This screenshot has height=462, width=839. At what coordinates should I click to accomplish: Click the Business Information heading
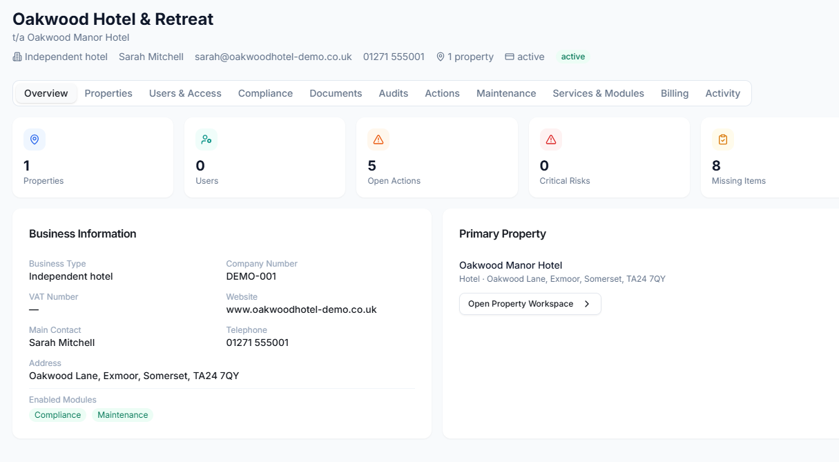click(x=83, y=234)
